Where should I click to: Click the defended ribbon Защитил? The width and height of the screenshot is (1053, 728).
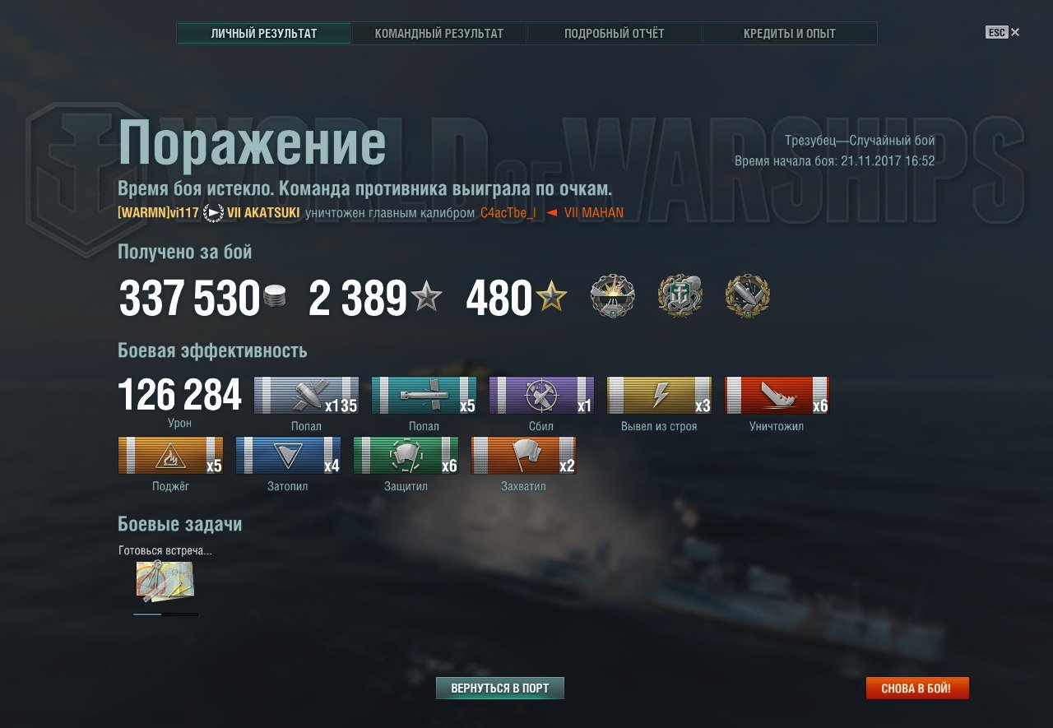point(406,455)
